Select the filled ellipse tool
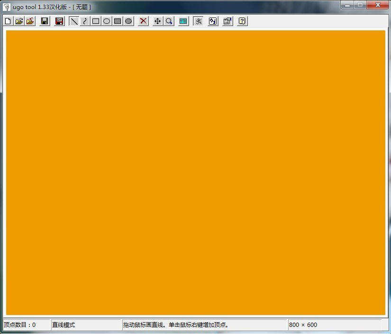This screenshot has width=391, height=334. tap(128, 21)
